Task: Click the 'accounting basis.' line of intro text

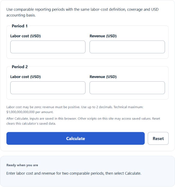Action: coord(21,15)
